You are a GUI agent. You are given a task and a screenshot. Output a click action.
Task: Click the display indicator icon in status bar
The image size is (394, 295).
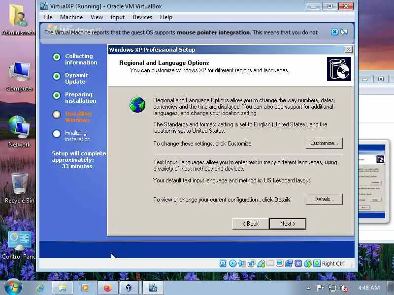click(279, 263)
